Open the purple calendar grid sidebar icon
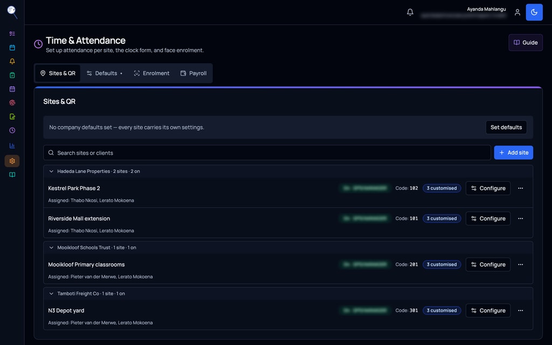The height and width of the screenshot is (345, 552). [12, 89]
